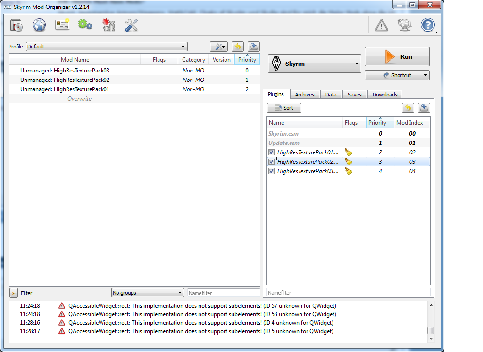Image resolution: width=483 pixels, height=352 pixels.
Task: Click the Problems warning triangle icon
Action: pos(381,25)
